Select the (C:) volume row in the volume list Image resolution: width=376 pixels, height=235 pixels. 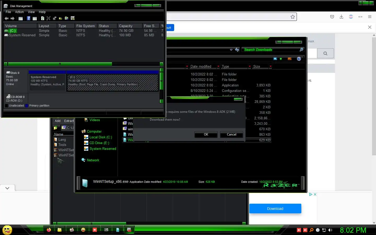pos(84,31)
